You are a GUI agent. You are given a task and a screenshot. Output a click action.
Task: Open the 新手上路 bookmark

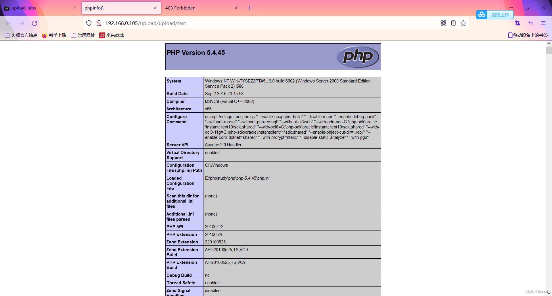tap(54, 35)
